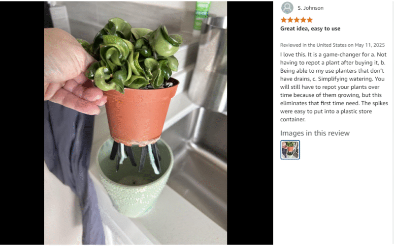Open reviewer name S. Johnson
Image resolution: width=394 pixels, height=252 pixels.
(x=311, y=8)
